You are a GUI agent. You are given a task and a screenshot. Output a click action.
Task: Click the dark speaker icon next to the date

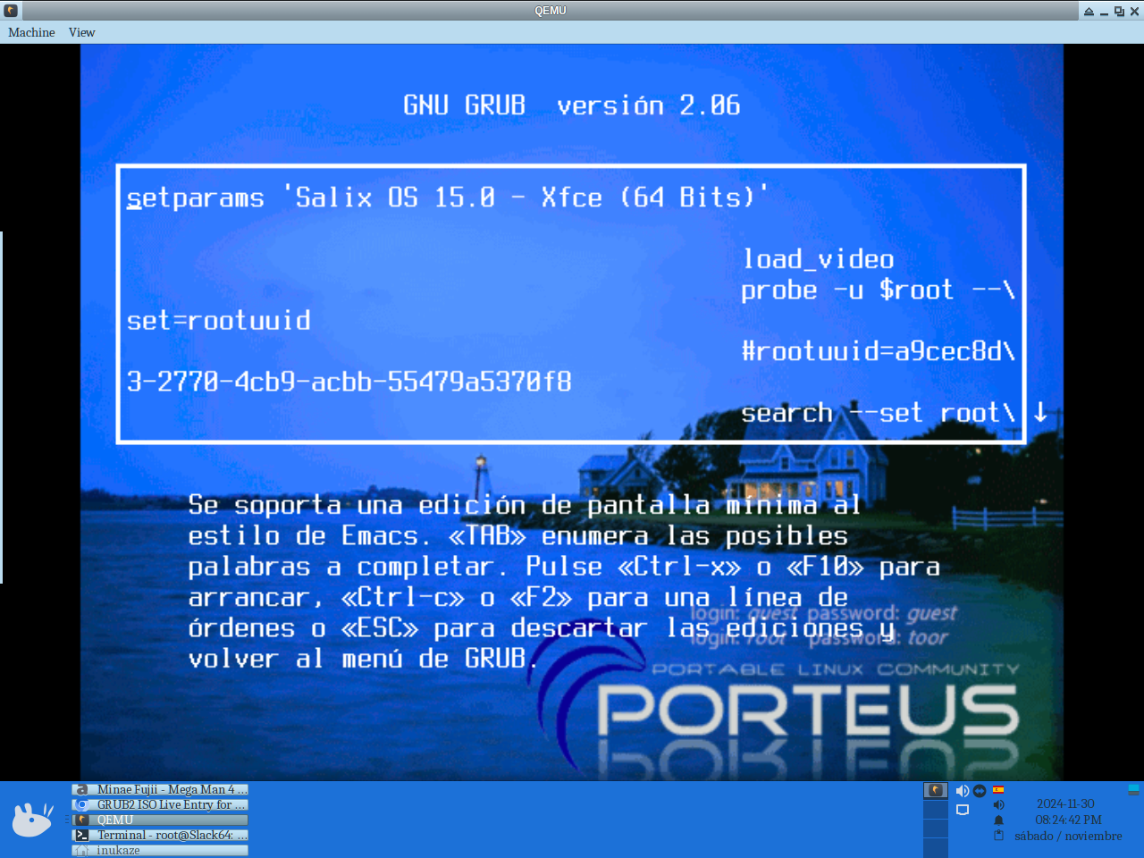pos(999,804)
